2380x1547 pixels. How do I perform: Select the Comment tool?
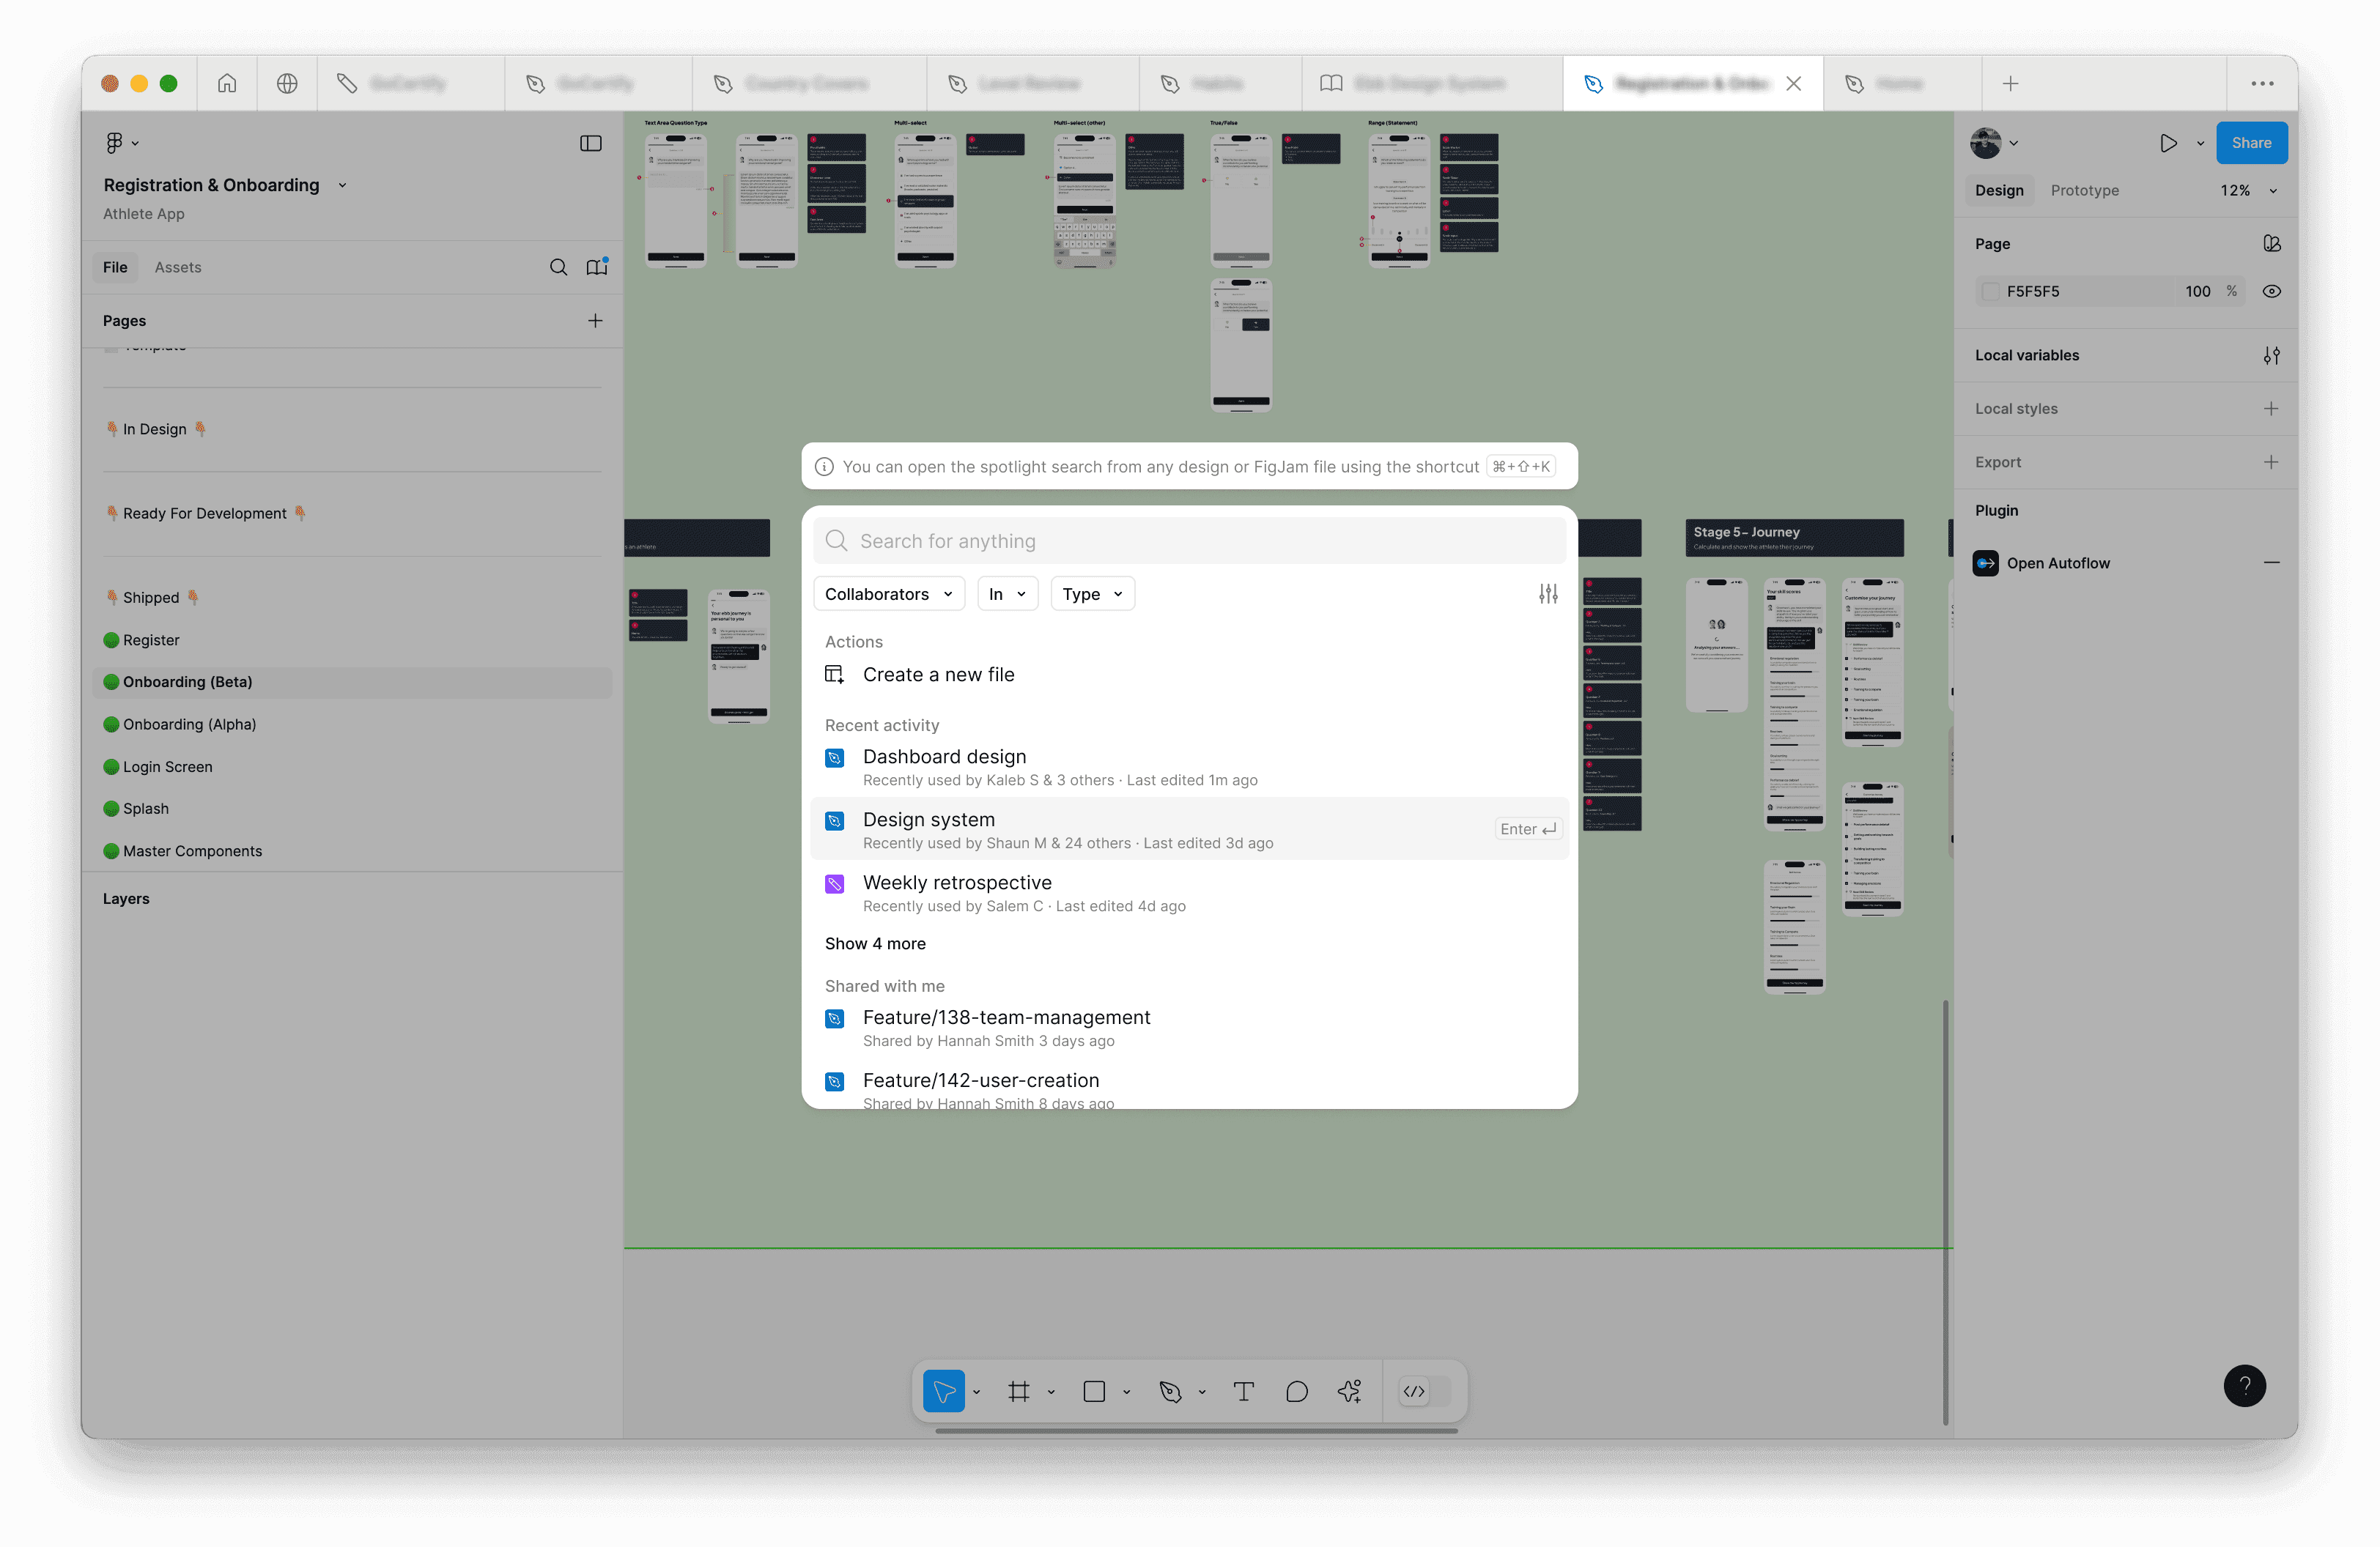(x=1297, y=1391)
